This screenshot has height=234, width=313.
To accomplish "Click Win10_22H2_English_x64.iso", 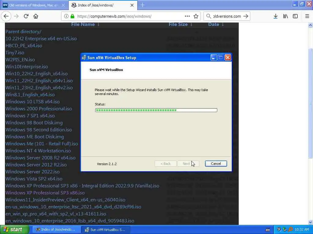I will coord(37,74).
